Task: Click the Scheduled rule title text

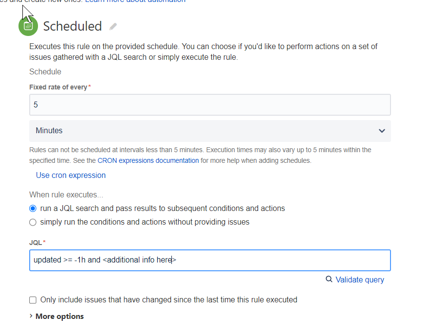Action: pos(73,26)
